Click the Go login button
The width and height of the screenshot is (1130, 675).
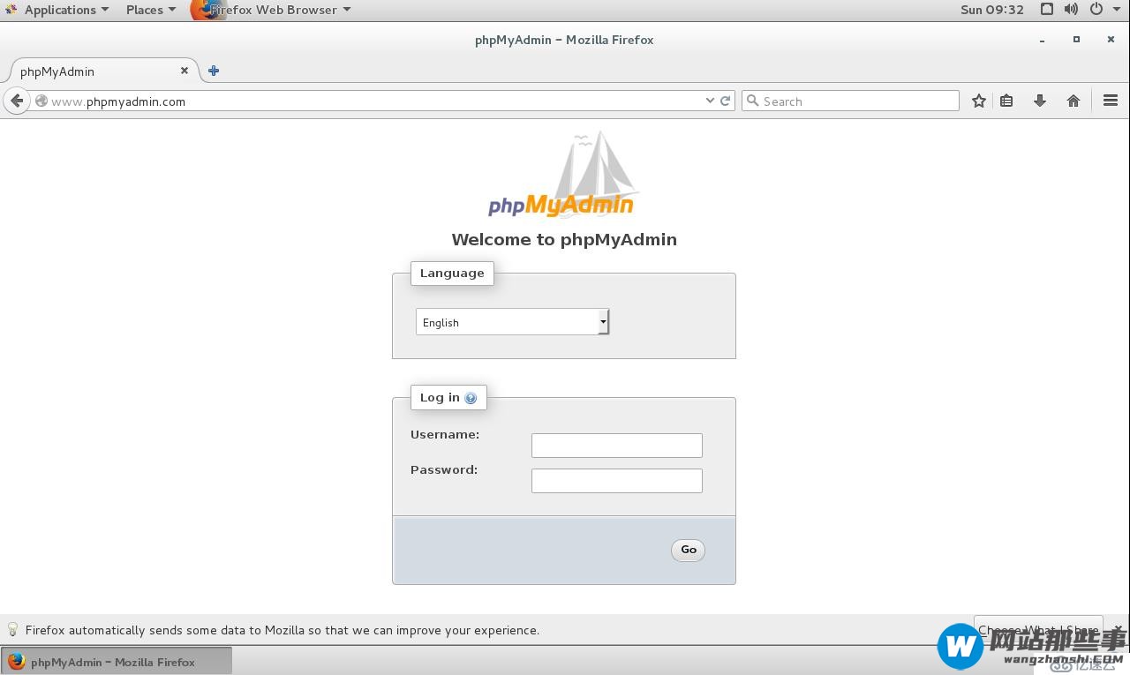688,550
